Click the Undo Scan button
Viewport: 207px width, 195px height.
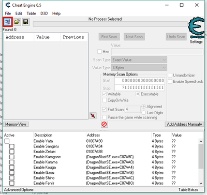click(176, 37)
